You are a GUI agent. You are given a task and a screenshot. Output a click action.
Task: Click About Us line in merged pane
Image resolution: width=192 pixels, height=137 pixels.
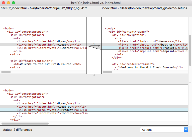(x=52, y=107)
